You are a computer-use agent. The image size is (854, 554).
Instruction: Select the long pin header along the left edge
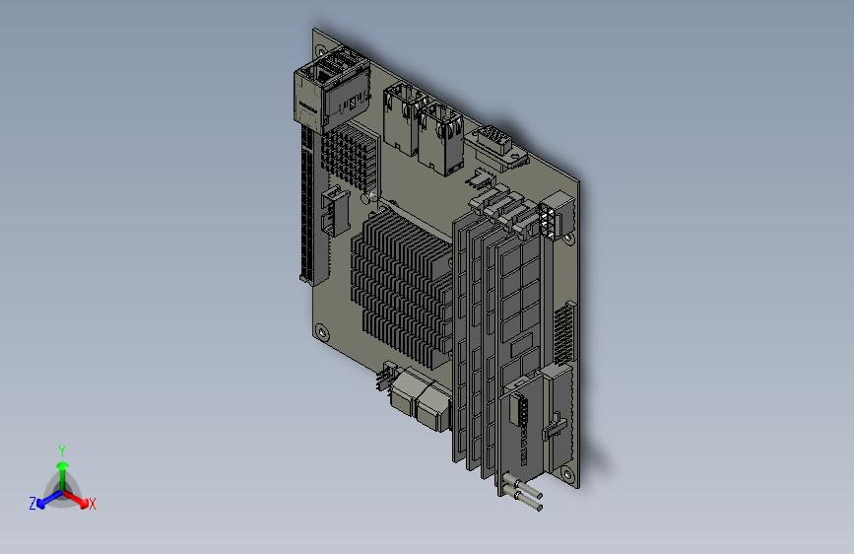coord(314,207)
